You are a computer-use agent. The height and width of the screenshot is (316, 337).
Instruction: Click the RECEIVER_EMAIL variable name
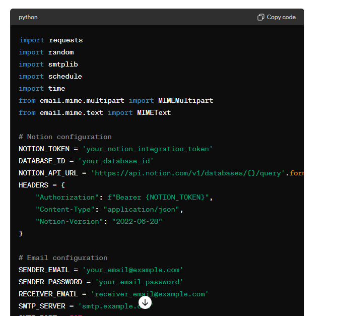point(48,294)
